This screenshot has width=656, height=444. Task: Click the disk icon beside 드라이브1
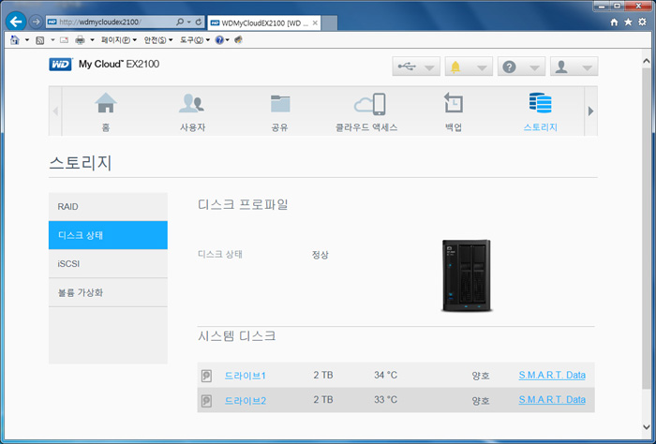click(206, 376)
